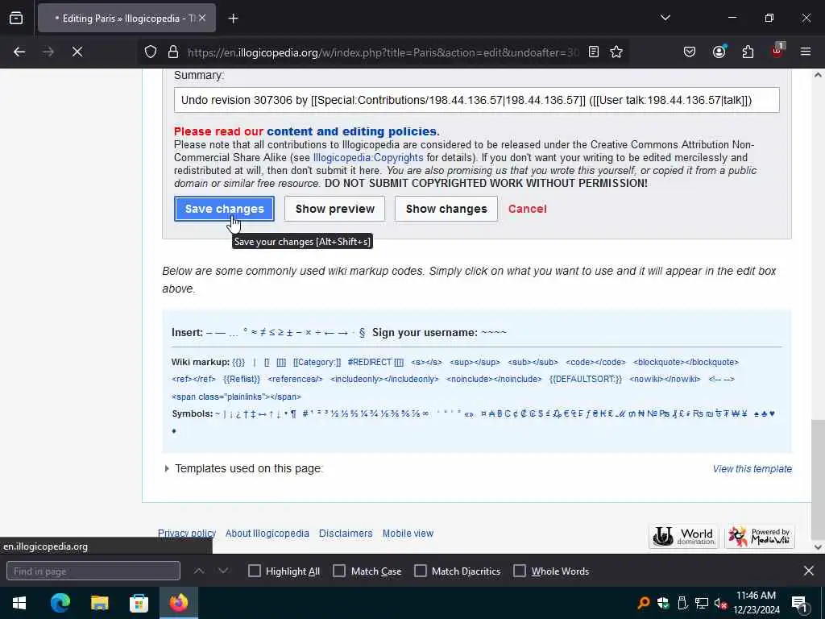Close the find bar
825x619 pixels.
[809, 571]
